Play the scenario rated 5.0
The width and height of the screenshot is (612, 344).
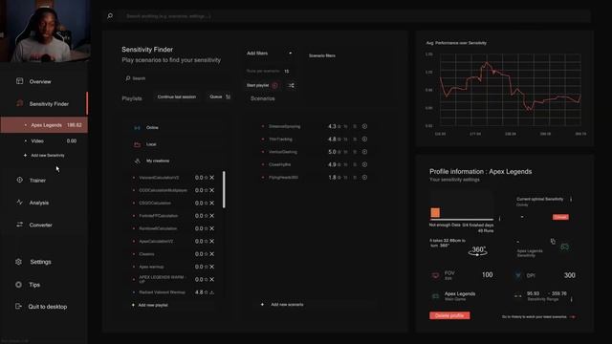click(x=364, y=152)
